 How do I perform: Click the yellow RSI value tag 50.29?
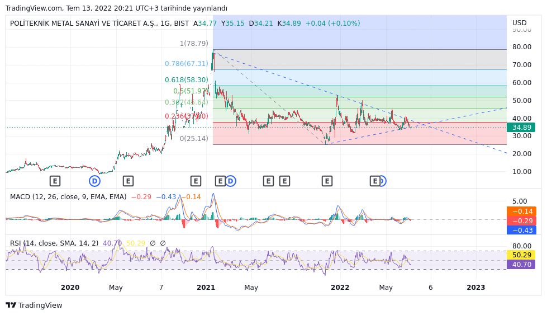(521, 255)
